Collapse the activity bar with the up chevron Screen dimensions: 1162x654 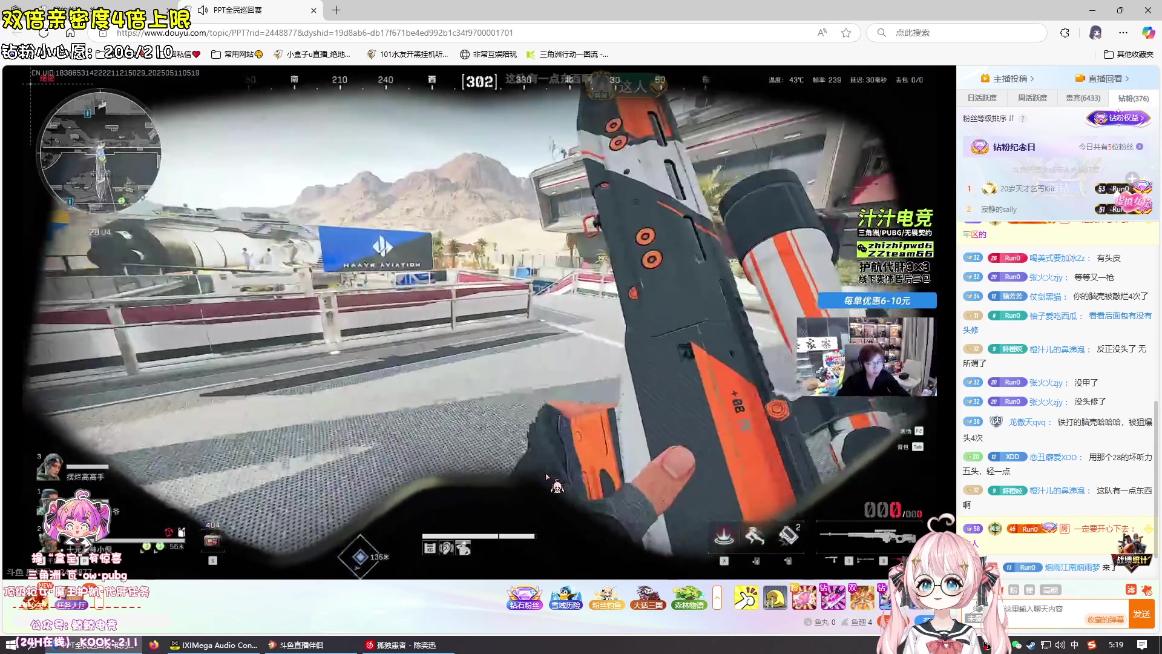coord(717,598)
